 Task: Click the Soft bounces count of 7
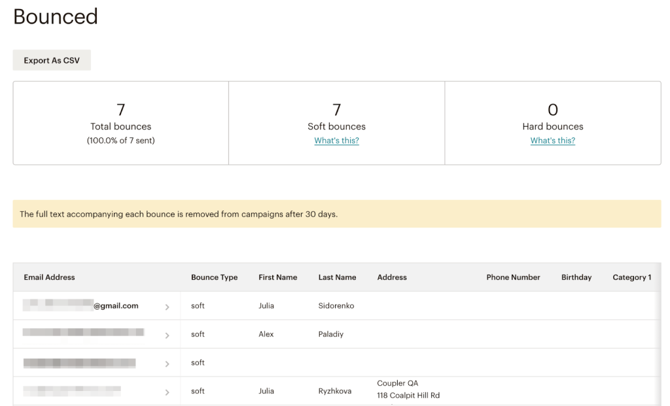pos(336,110)
